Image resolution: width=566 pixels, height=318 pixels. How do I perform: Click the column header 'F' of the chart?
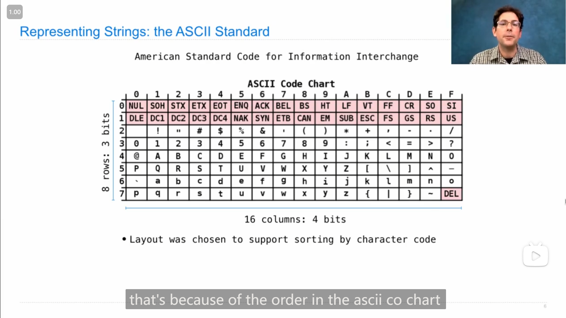pos(451,94)
